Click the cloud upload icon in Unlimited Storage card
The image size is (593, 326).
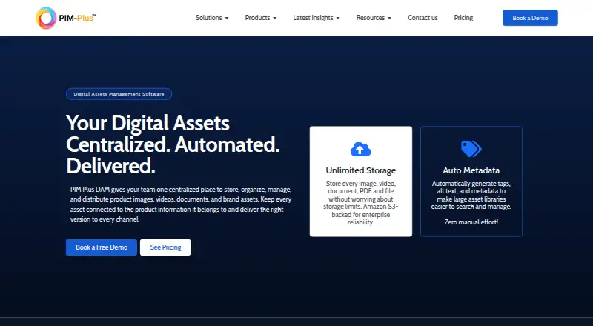click(360, 150)
